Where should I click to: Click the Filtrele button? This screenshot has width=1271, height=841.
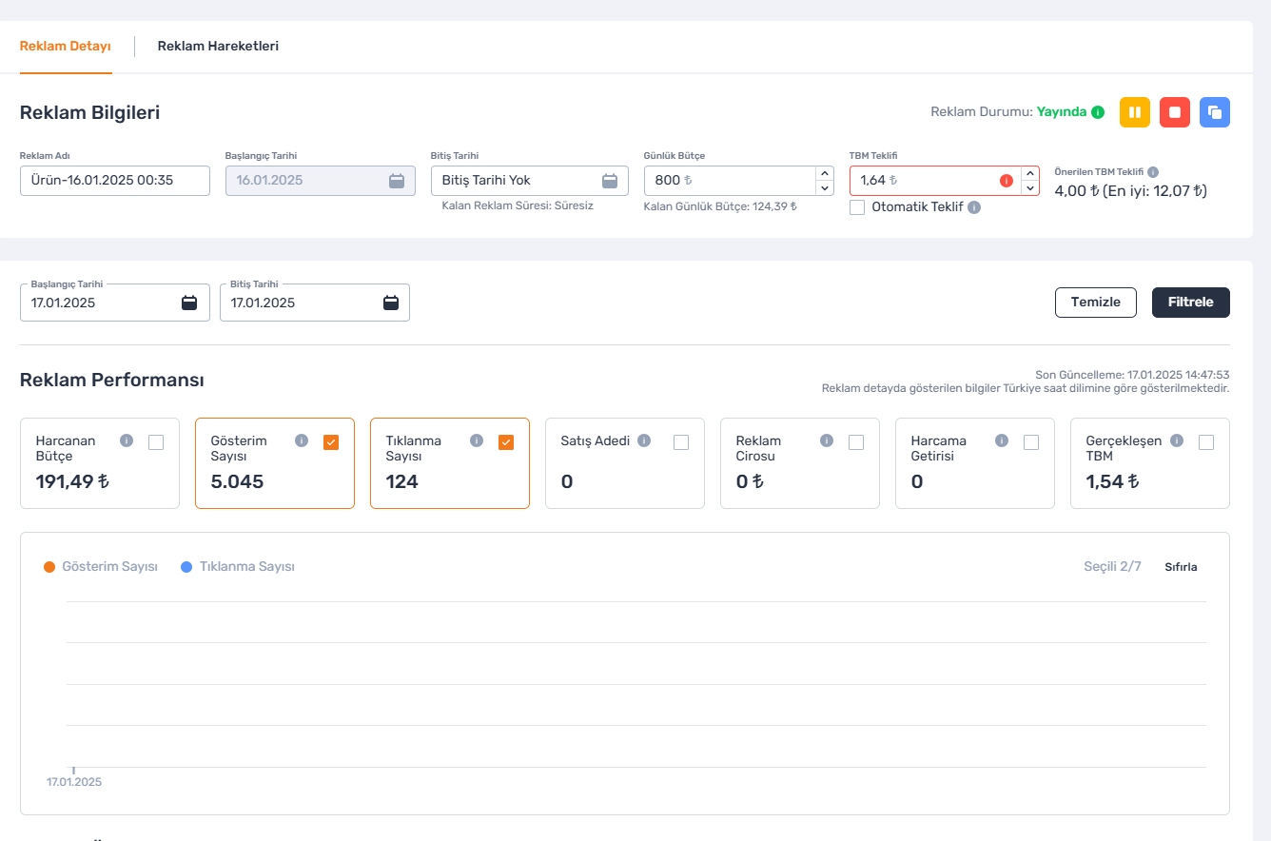coord(1191,303)
